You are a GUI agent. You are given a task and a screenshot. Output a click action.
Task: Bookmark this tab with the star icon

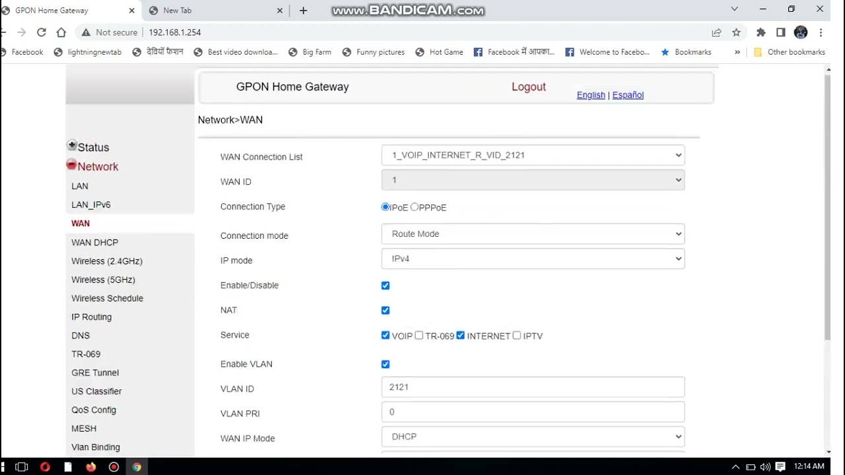coord(736,32)
